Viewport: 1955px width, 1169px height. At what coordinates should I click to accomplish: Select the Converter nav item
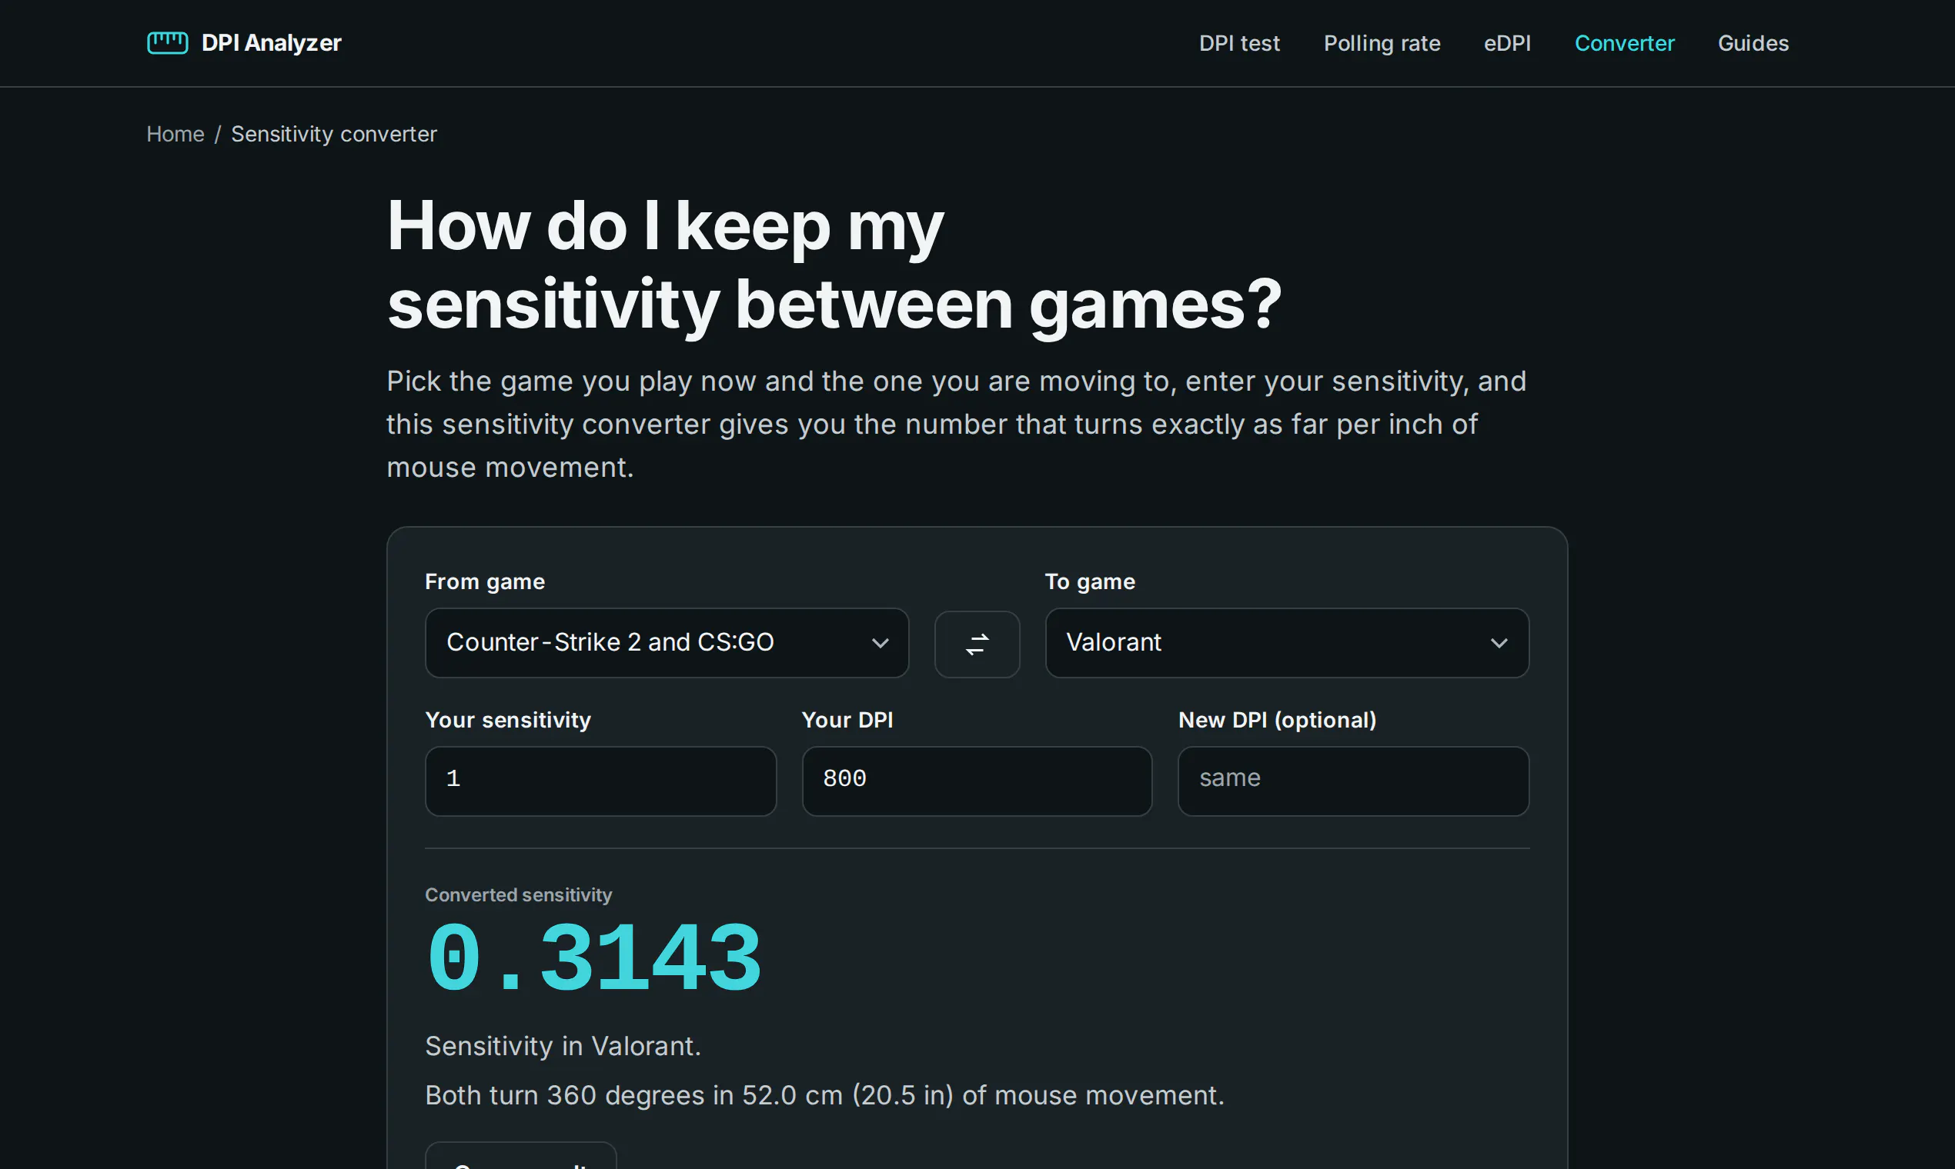[x=1625, y=43]
